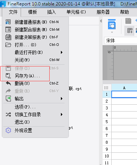Expand the 输出 submenu arrow
137x165 pixels.
pos(62,99)
